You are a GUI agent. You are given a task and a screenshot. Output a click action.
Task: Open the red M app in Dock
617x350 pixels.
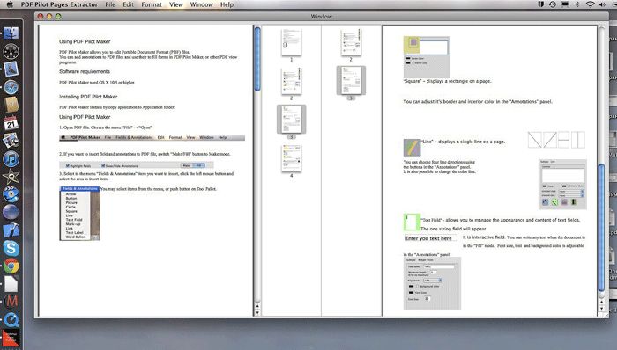pyautogui.click(x=11, y=302)
